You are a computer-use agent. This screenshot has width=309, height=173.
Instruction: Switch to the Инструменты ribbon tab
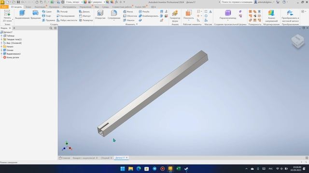coord(69,7)
